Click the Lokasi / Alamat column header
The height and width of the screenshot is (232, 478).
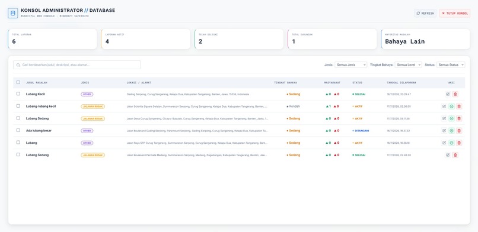pos(139,83)
